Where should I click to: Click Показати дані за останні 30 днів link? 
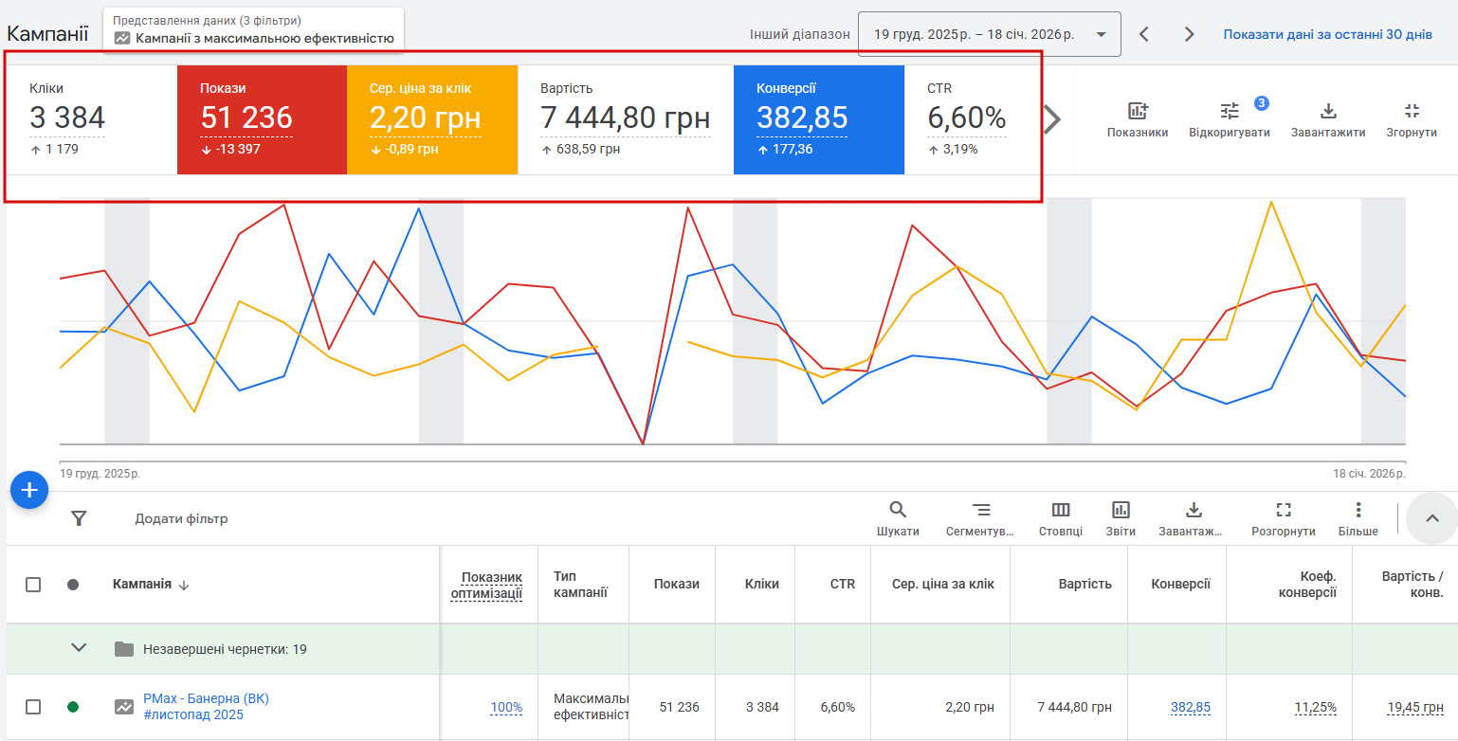[x=1327, y=34]
